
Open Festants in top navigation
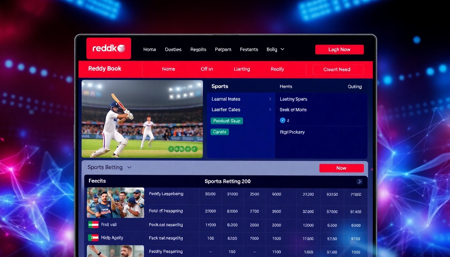[249, 49]
